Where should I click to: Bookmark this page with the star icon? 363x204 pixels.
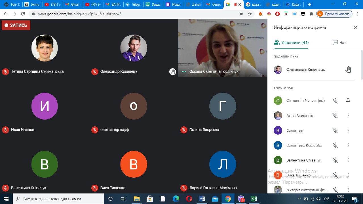(x=250, y=14)
